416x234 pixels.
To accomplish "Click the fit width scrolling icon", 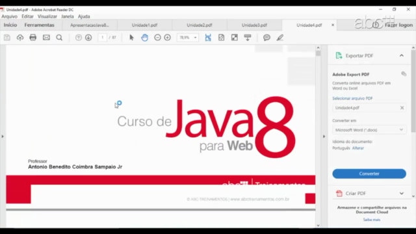I will pos(208,38).
